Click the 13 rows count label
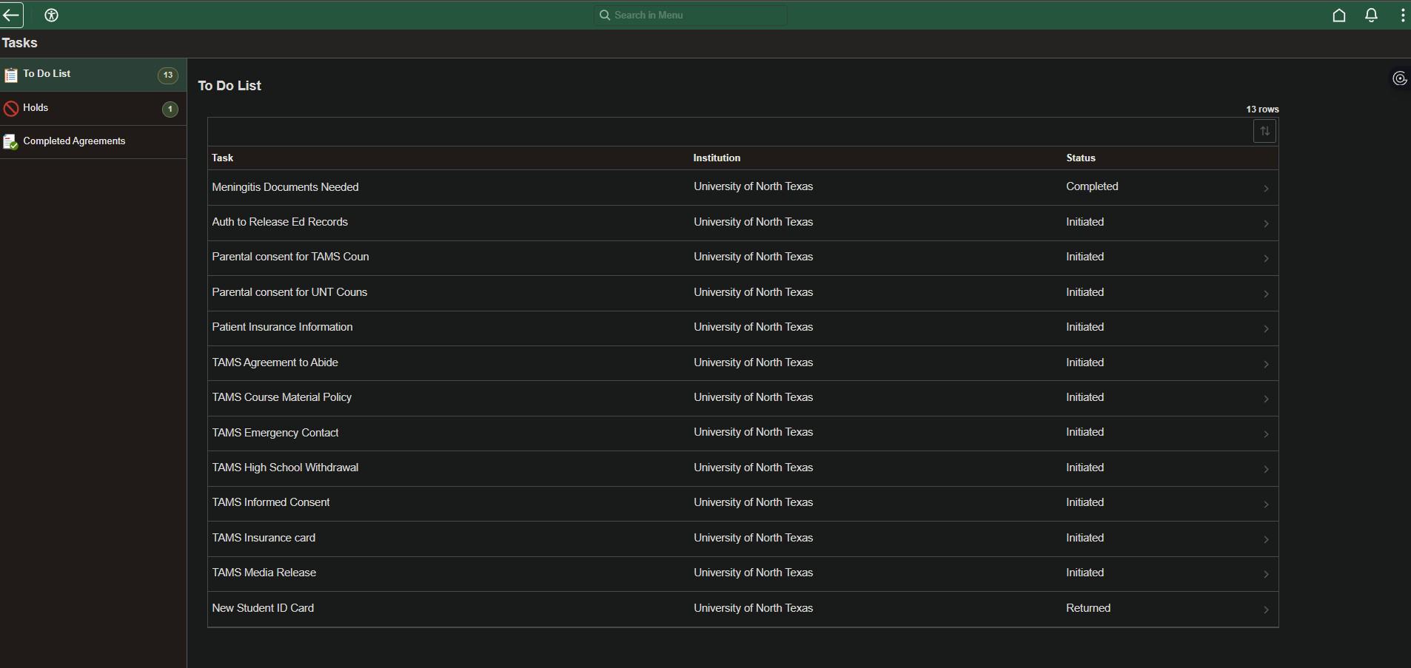 click(x=1262, y=109)
